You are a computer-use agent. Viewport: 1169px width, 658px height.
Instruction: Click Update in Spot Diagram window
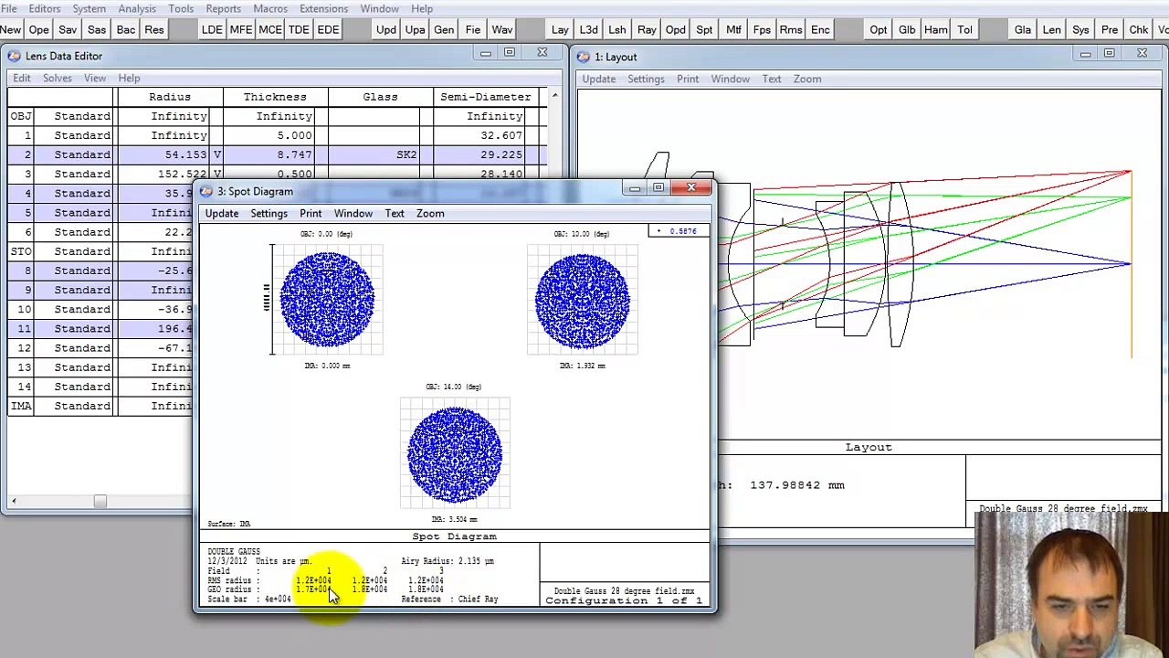tap(222, 213)
